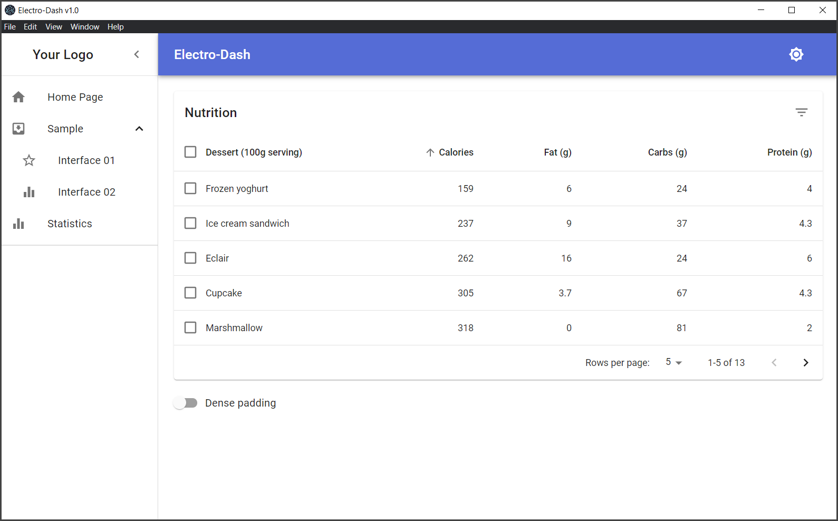Tick the Marshmallow row checkbox
This screenshot has height=521, width=838.
(x=190, y=327)
